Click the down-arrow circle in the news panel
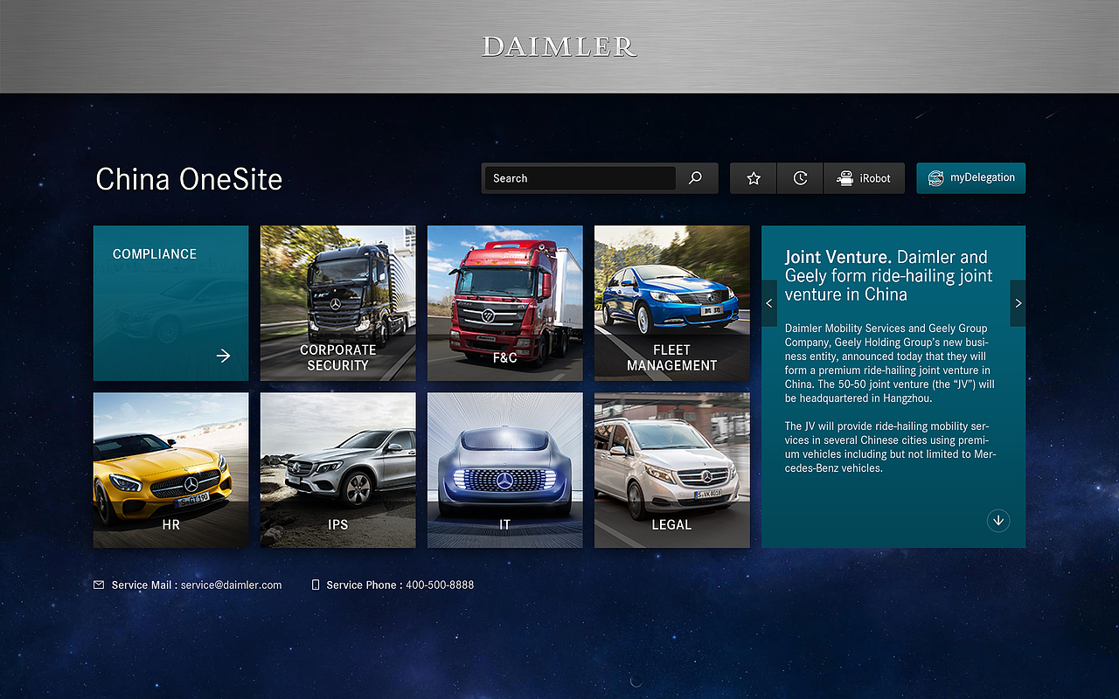The image size is (1119, 699). coord(997,521)
